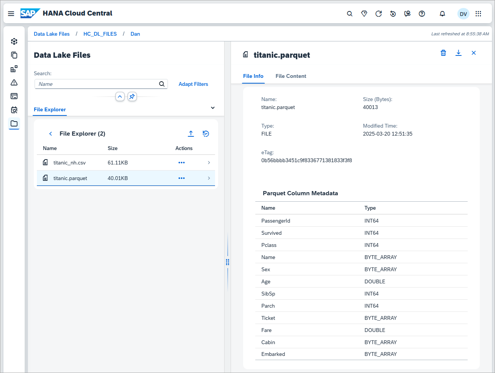495x373 pixels.
Task: Open the notifications bell
Action: pos(442,14)
